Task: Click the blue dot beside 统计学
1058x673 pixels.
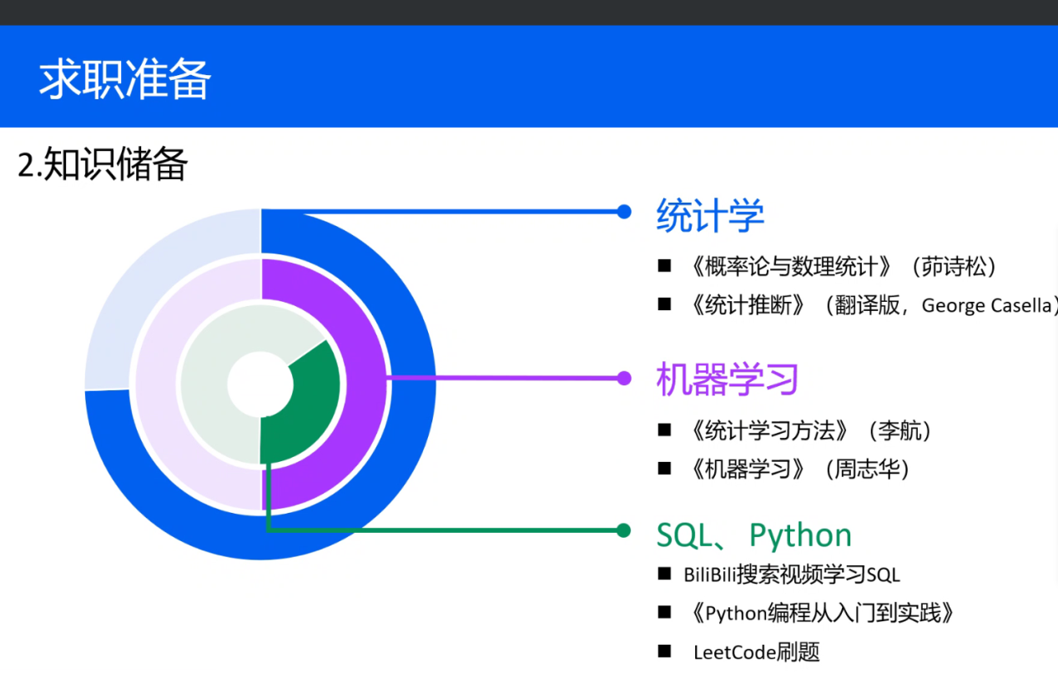Action: point(623,212)
